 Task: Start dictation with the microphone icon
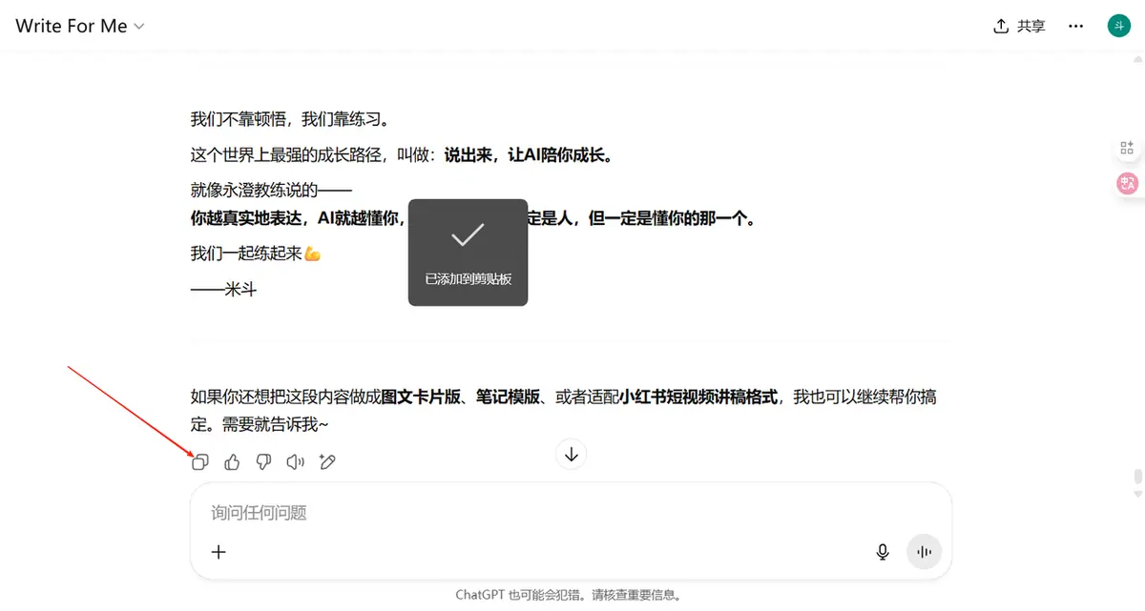(x=883, y=551)
